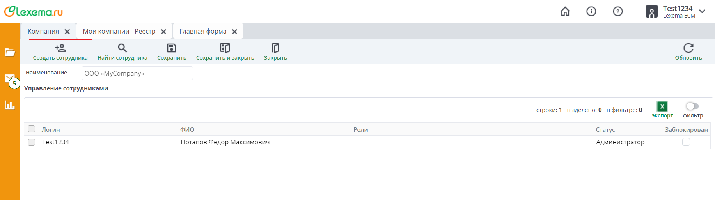The image size is (715, 200).
Task: Expand the Test1234 user account menu
Action: tap(702, 11)
